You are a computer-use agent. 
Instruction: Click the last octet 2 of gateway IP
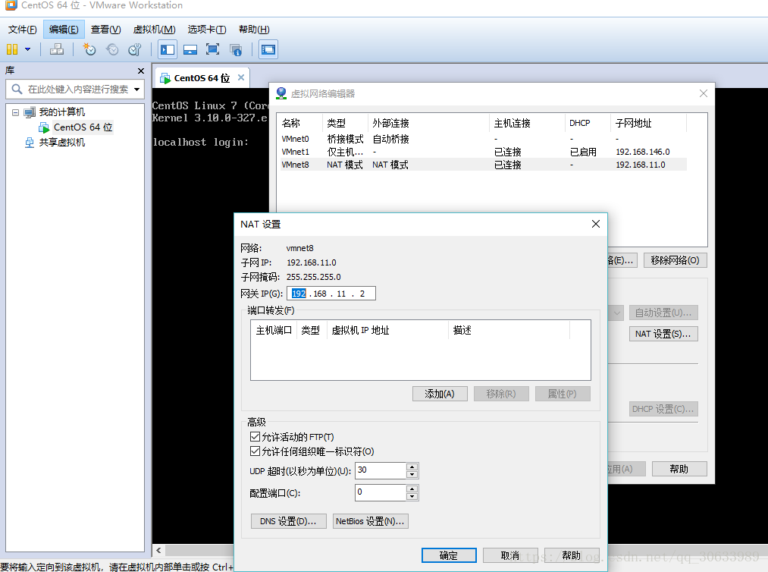pyautogui.click(x=362, y=294)
